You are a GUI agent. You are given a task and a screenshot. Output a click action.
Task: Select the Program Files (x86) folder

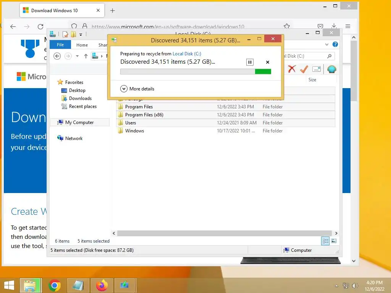click(226, 115)
